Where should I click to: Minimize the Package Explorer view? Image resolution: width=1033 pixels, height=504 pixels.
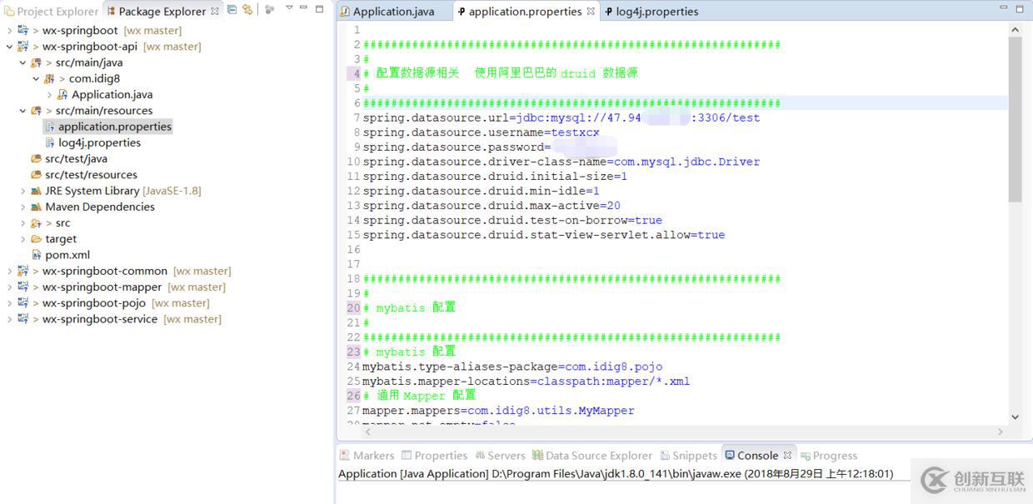[304, 7]
